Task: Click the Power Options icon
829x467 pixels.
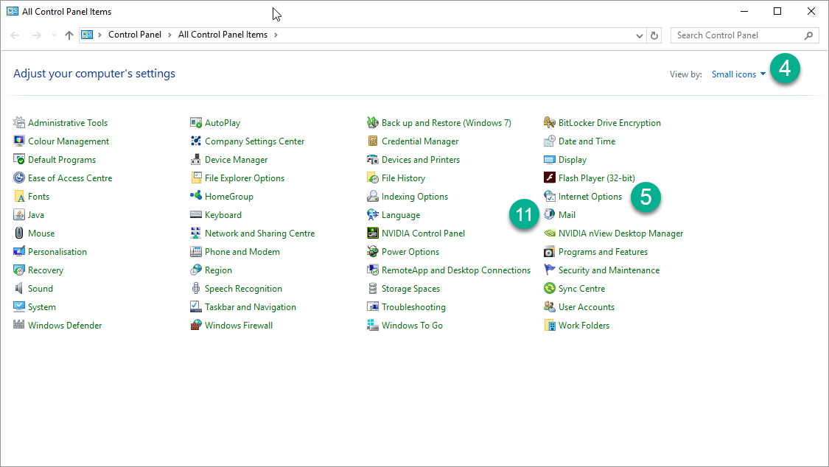Action: 373,251
